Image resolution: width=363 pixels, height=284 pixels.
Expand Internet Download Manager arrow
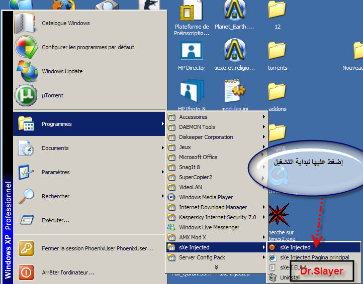[263, 207]
